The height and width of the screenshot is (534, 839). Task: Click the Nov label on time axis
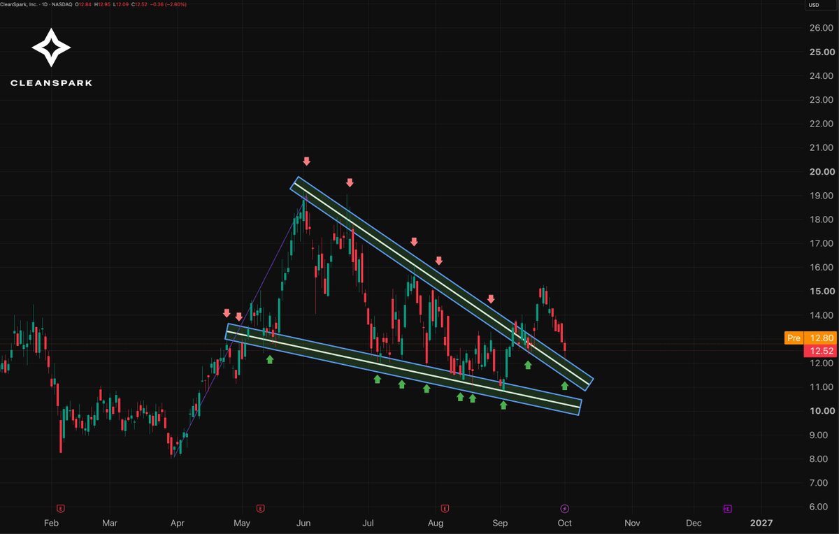[x=632, y=523]
